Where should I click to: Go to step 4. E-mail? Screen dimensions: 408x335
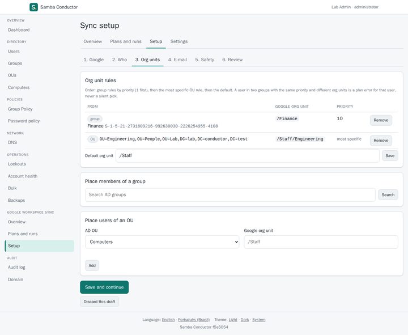pos(177,60)
